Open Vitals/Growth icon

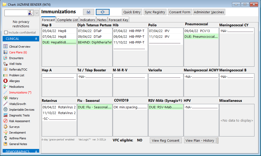click(x=5, y=104)
